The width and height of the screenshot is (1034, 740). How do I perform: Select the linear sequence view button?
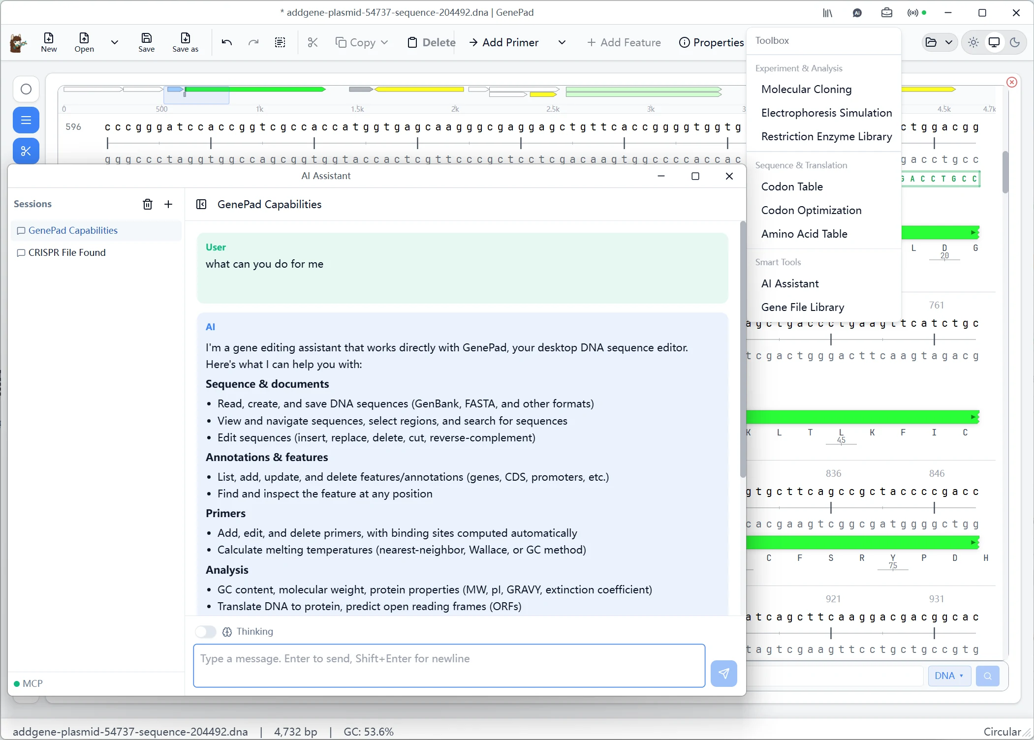pos(26,120)
